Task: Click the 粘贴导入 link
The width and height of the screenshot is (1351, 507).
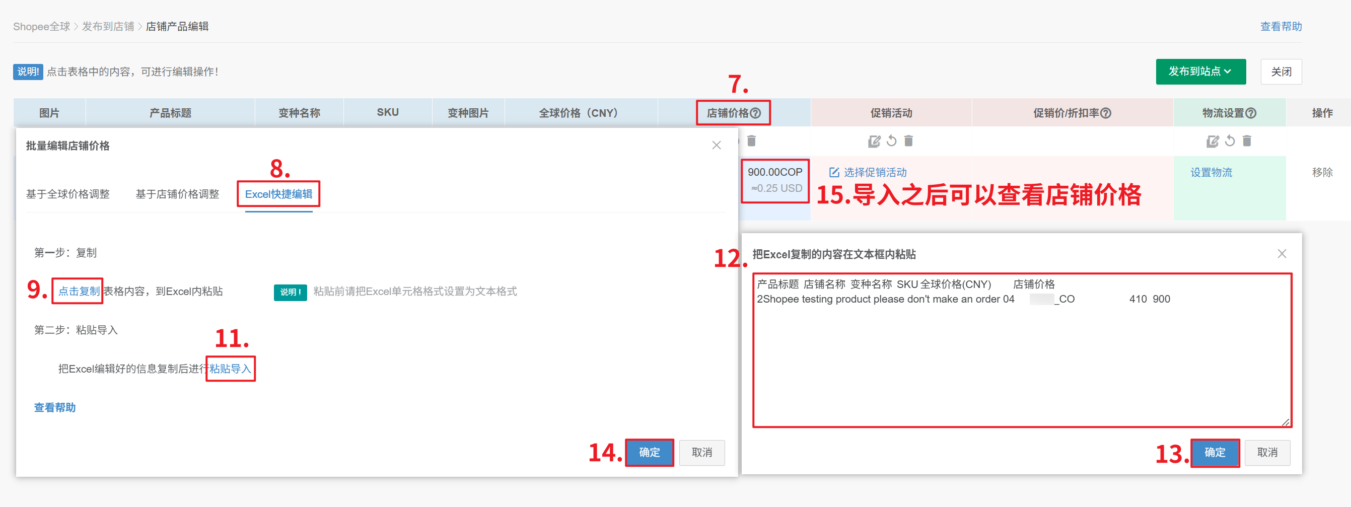Action: click(230, 369)
